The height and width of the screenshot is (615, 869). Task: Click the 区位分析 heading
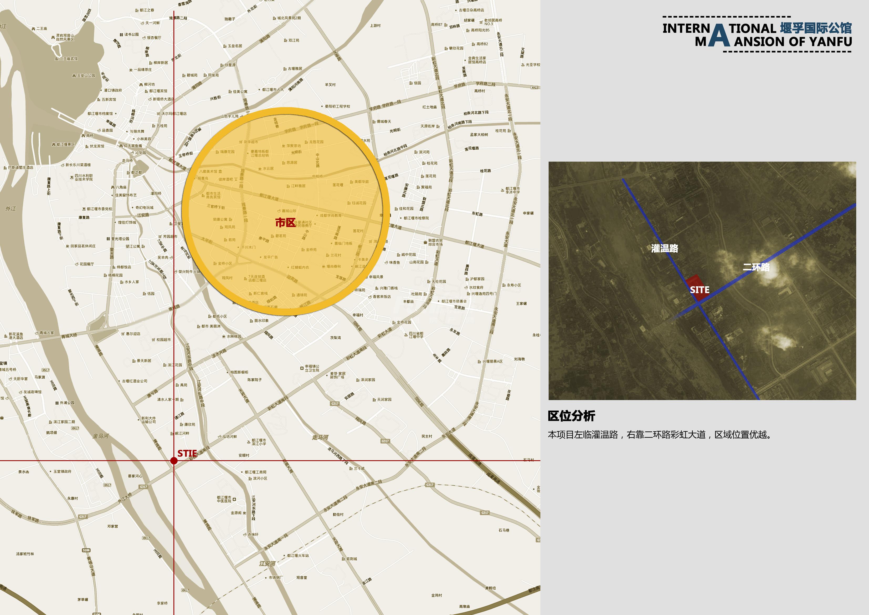pos(571,416)
